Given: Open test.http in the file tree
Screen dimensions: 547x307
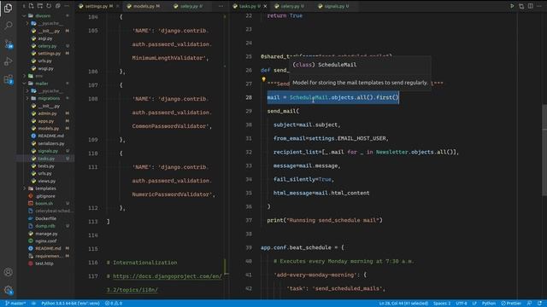Looking at the screenshot, I should click(x=44, y=264).
